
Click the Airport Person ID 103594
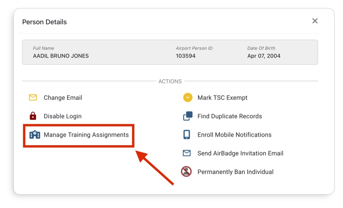point(186,56)
